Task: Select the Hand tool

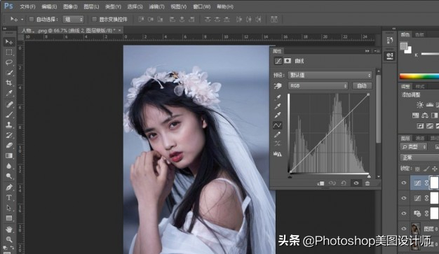Action: pos(9,229)
